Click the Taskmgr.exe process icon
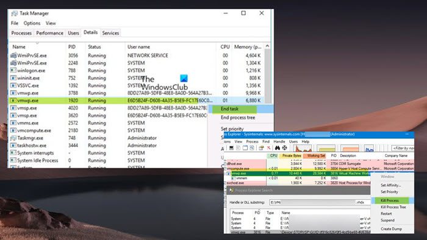Image resolution: width=427 pixels, height=240 pixels. click(x=13, y=138)
